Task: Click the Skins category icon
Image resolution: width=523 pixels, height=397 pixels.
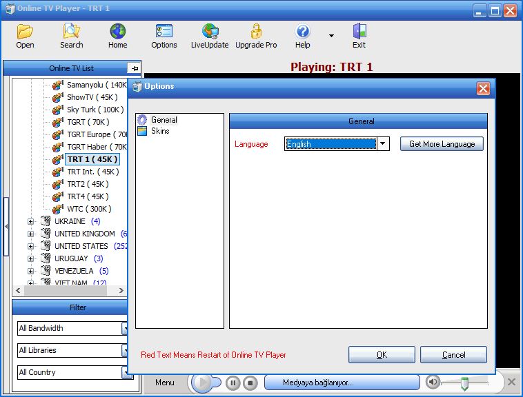Action: (x=142, y=131)
